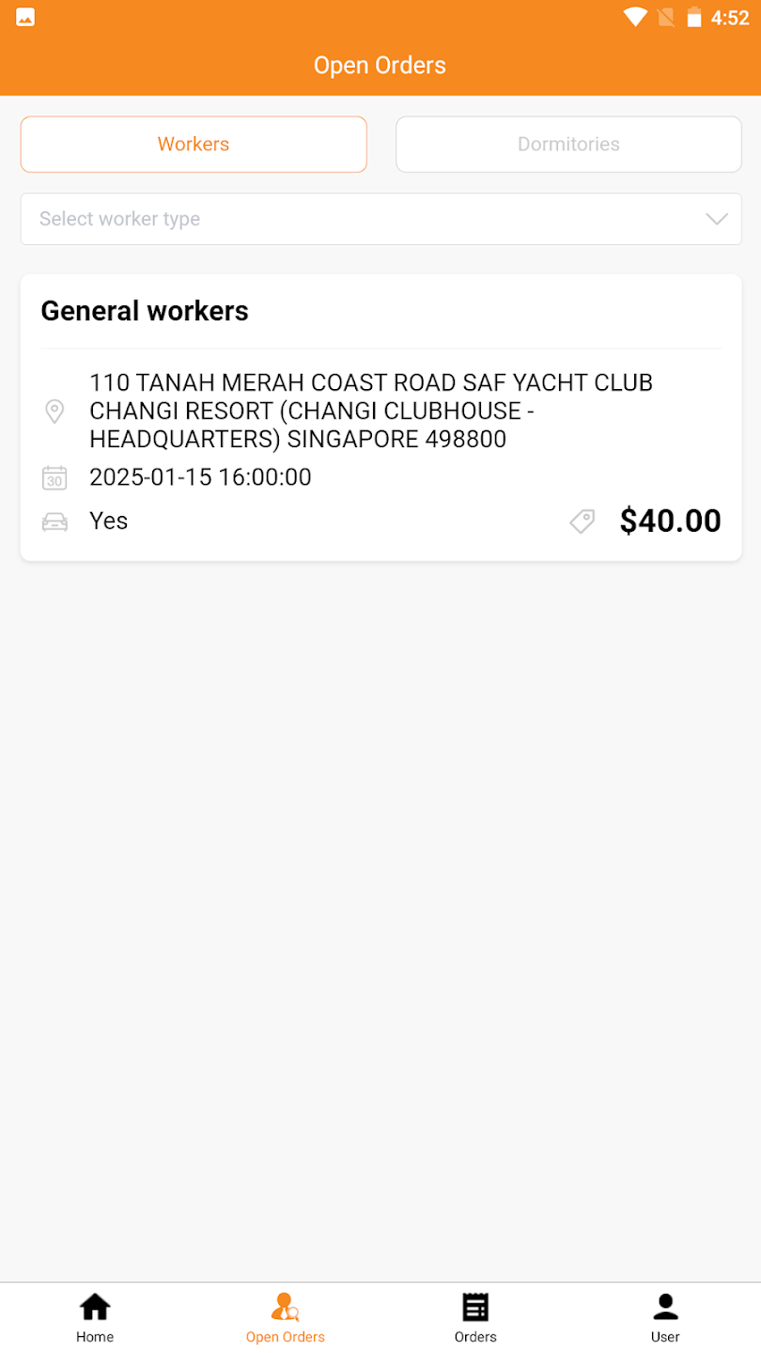Screen dimensions: 761x1353
Task: Tap the Tanah Merah Coast Road address
Action: point(371,411)
